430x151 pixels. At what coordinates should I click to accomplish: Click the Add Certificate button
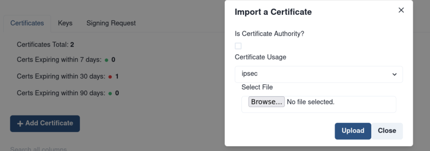point(45,124)
